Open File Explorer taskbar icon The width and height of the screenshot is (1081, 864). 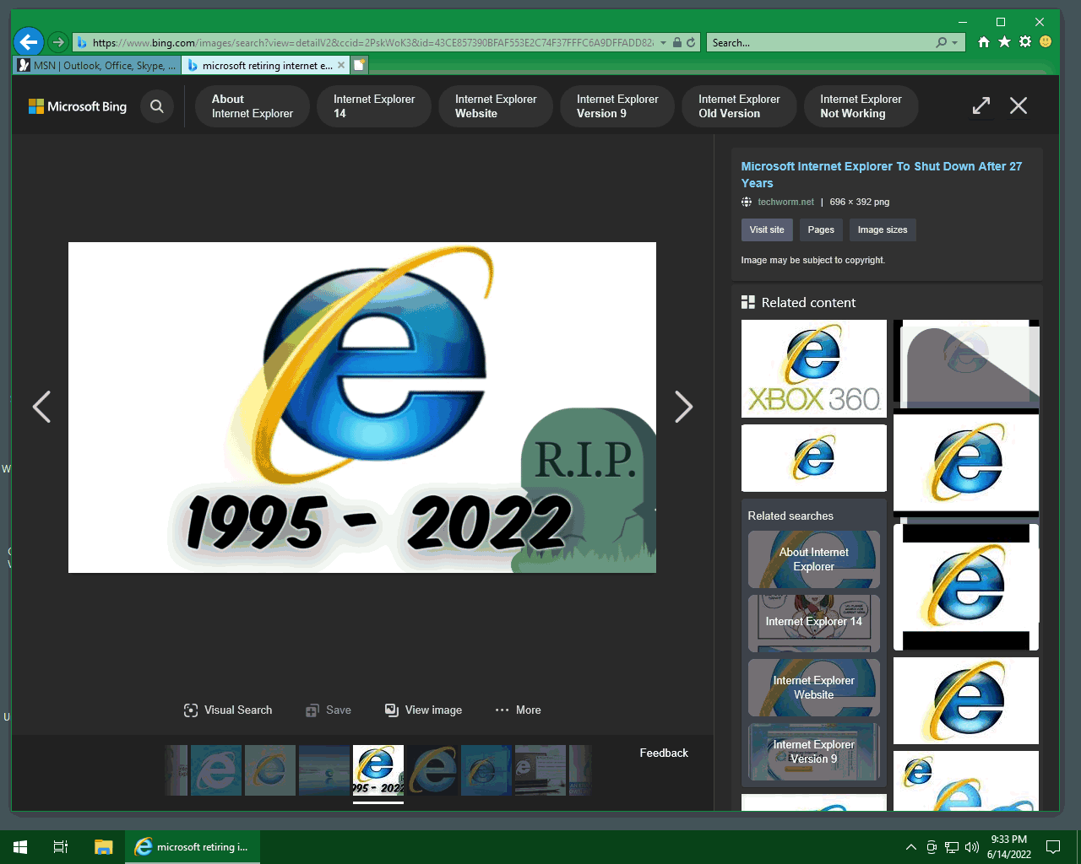pyautogui.click(x=103, y=847)
